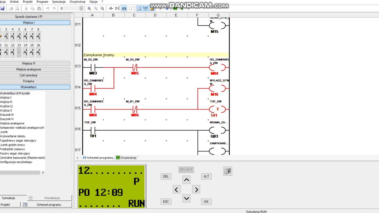Click the M04 coil in rung 013
The width and height of the screenshot is (379, 213).
click(218, 68)
